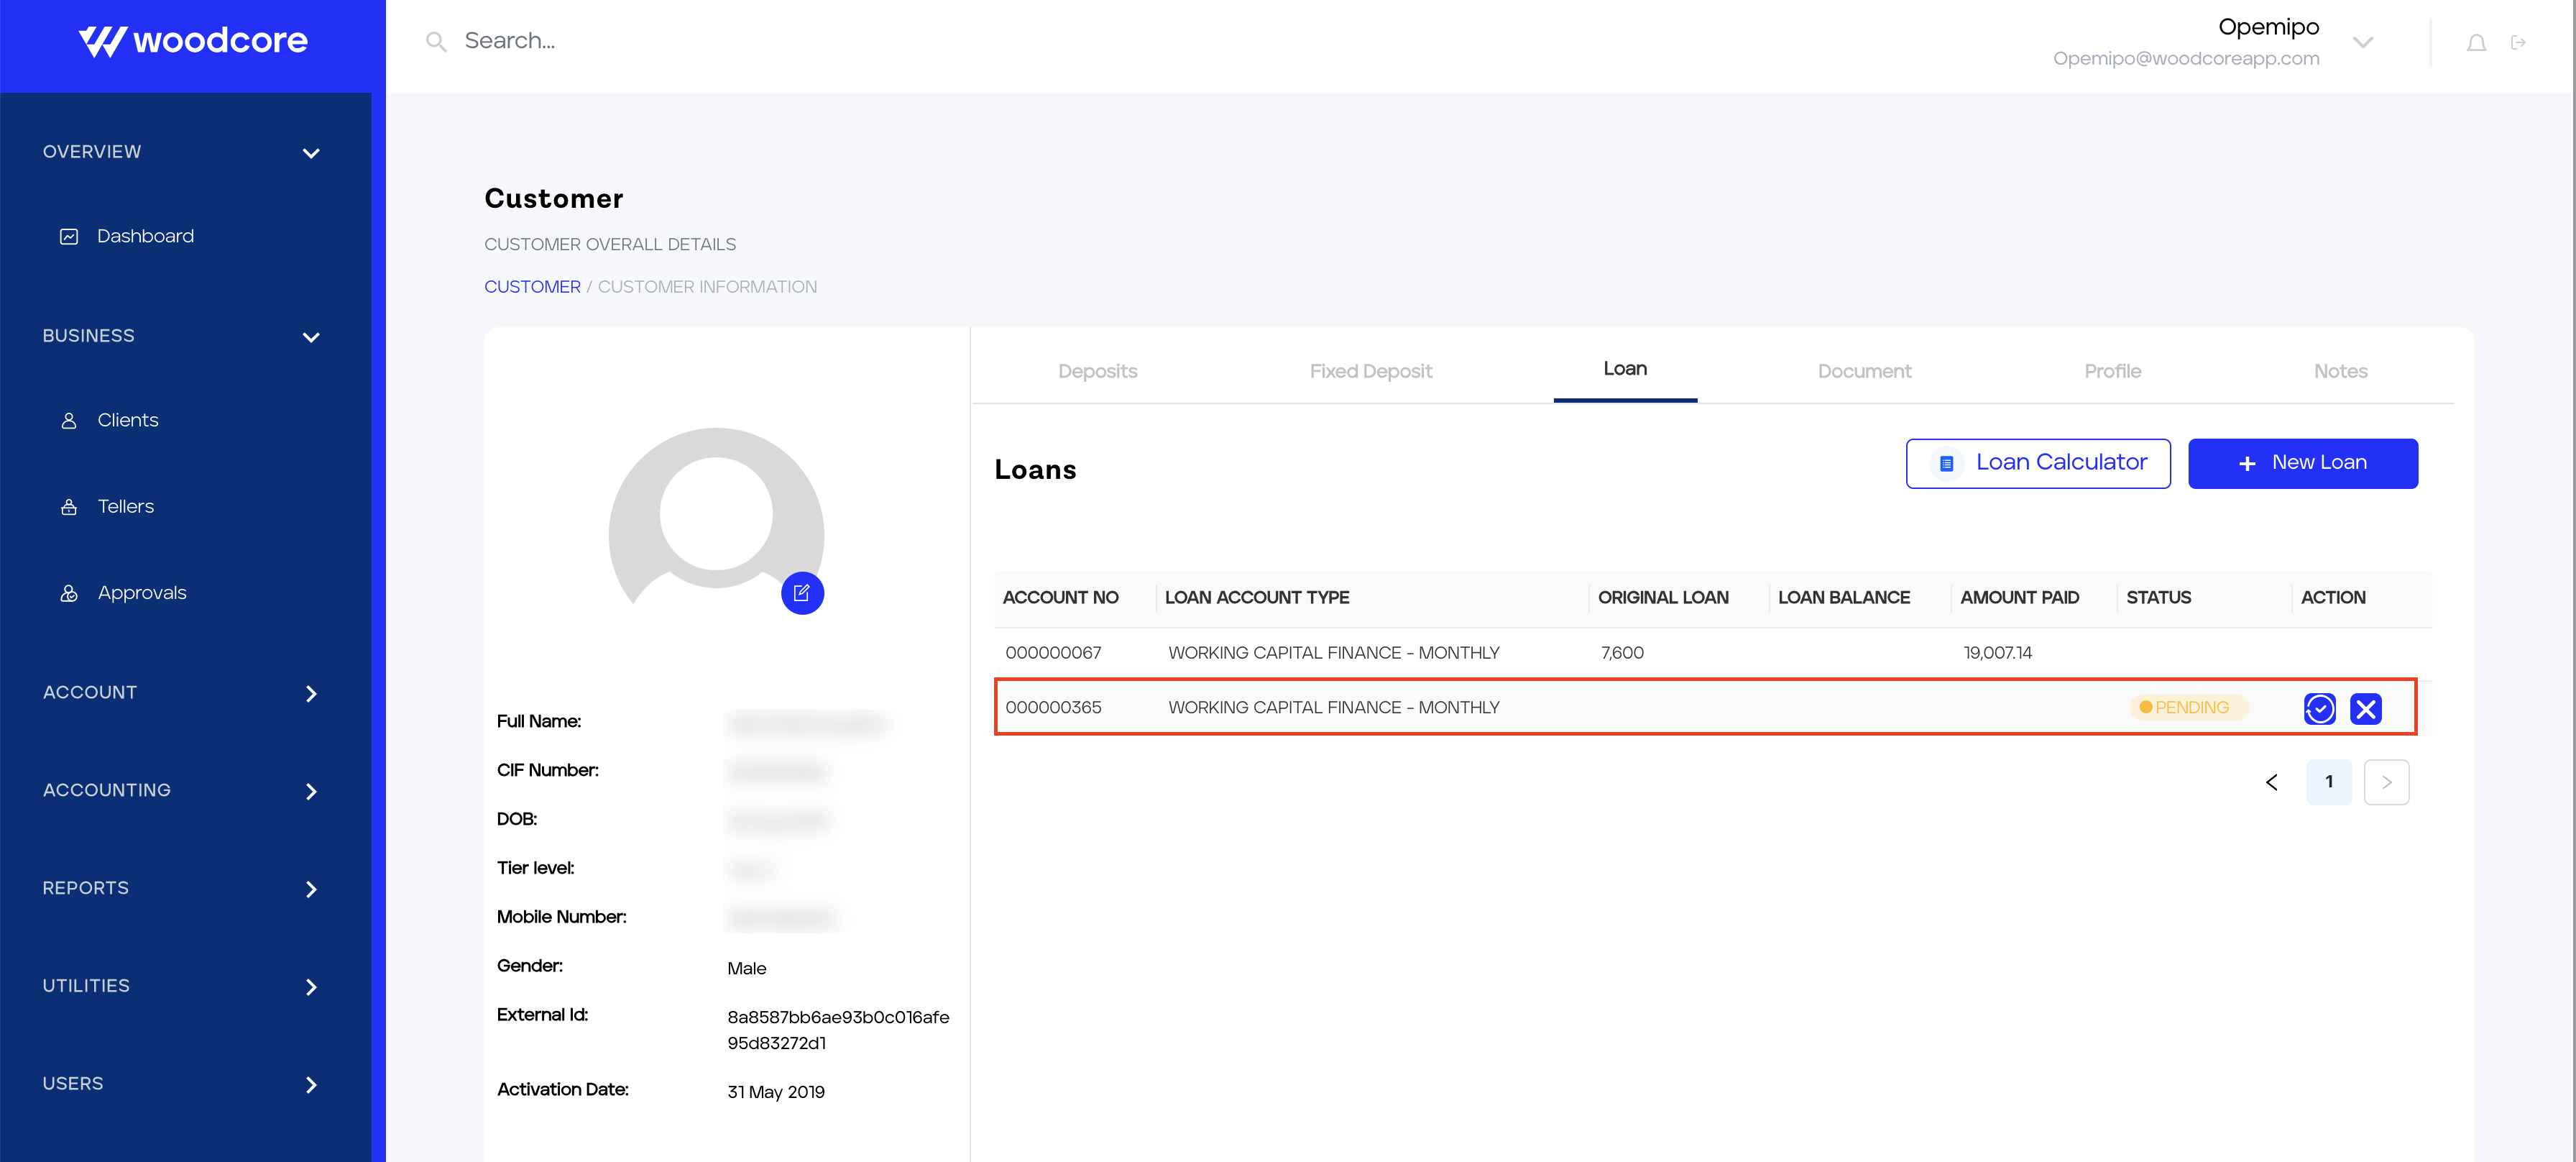Expand the ACCOUNT section

coord(311,693)
